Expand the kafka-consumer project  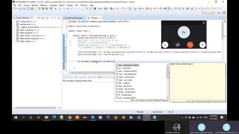15,30
